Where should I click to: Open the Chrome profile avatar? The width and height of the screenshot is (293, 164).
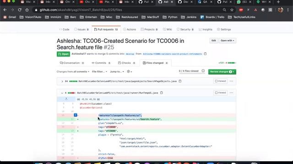tap(280, 10)
